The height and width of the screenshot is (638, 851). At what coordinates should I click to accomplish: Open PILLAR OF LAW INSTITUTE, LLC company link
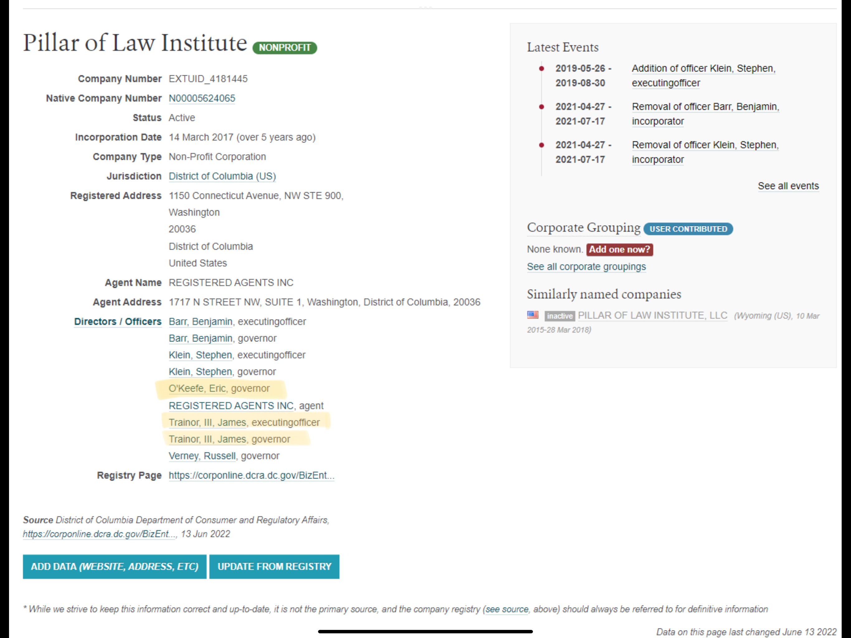coord(653,316)
